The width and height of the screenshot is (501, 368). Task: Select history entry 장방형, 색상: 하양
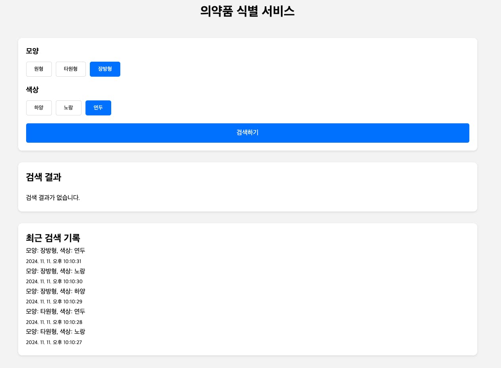(56, 291)
